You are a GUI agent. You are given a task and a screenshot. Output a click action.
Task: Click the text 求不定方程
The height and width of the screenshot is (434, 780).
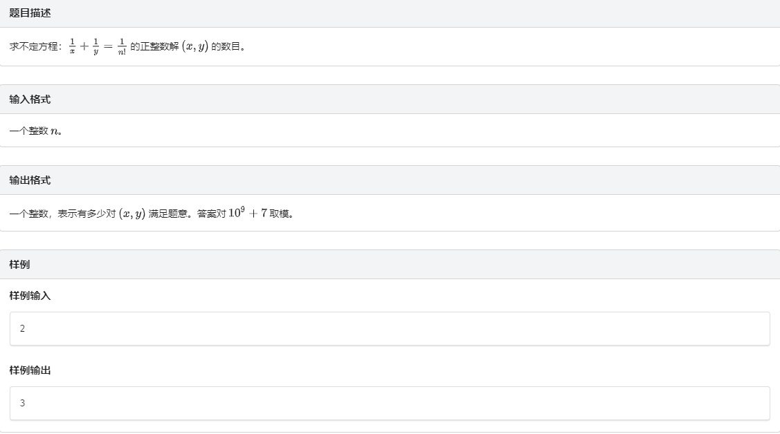click(35, 47)
